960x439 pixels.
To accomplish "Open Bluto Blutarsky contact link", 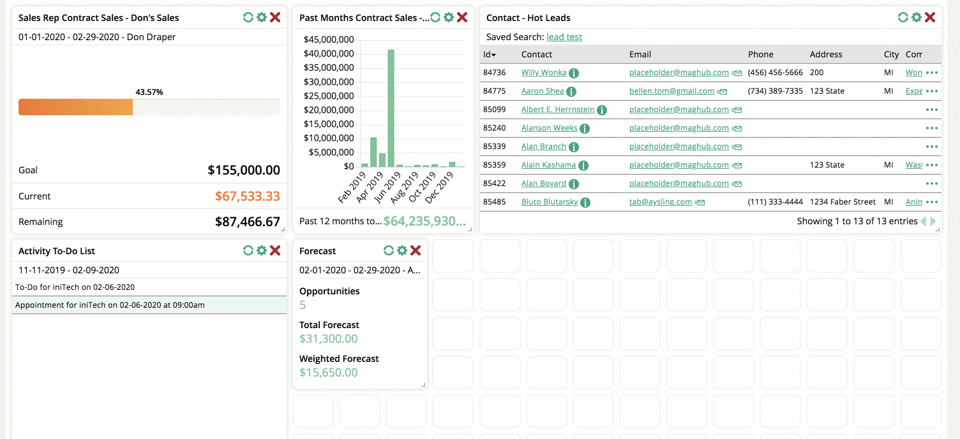I will click(550, 202).
